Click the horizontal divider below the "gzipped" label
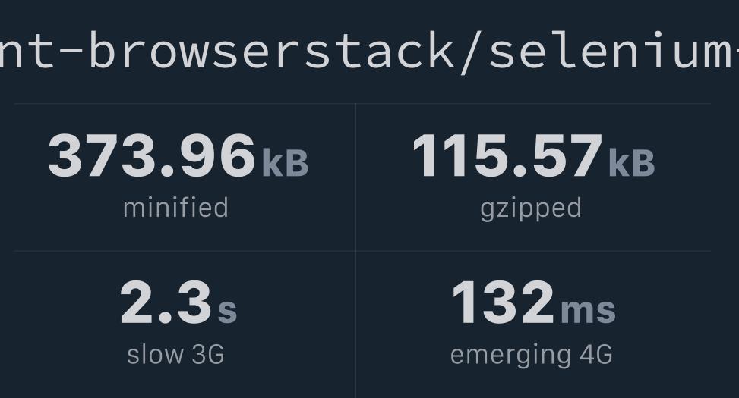This screenshot has width=739, height=398. point(532,251)
